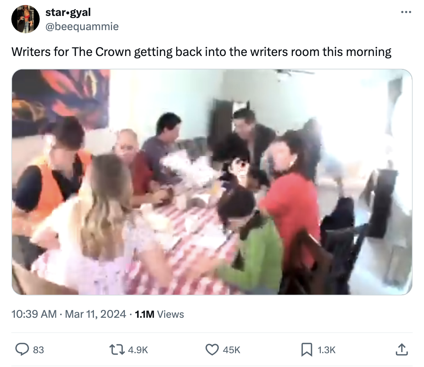Click the 45K likes count
This screenshot has height=367, width=424.
tap(231, 350)
